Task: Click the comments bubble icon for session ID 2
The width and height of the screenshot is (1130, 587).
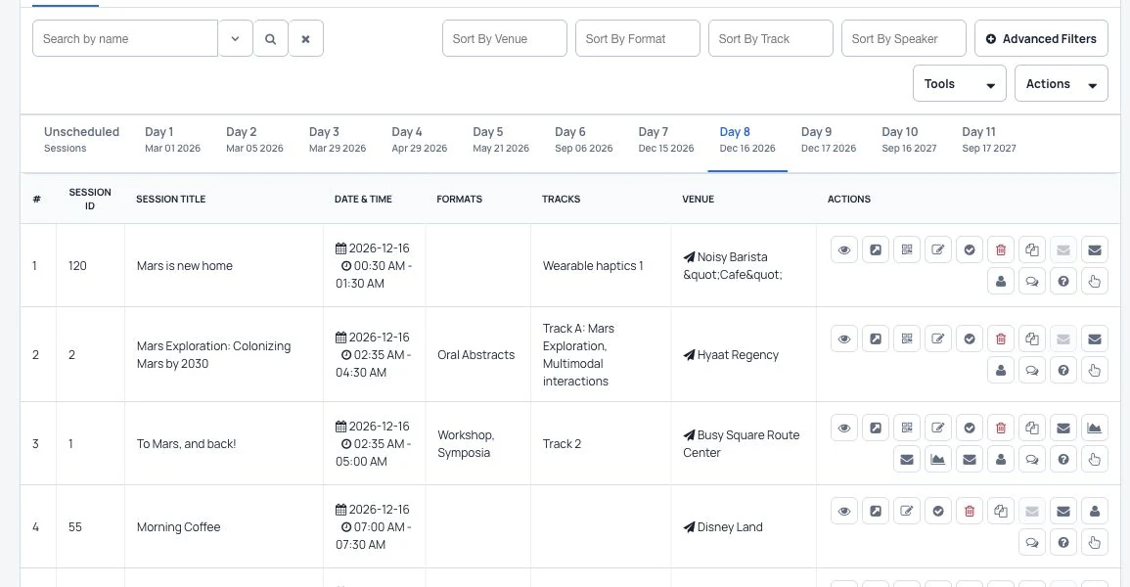Action: pyautogui.click(x=1032, y=370)
